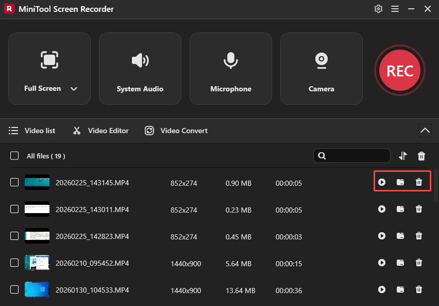The image size is (439, 306).
Task: Click the Camera recording icon
Action: pos(321,60)
